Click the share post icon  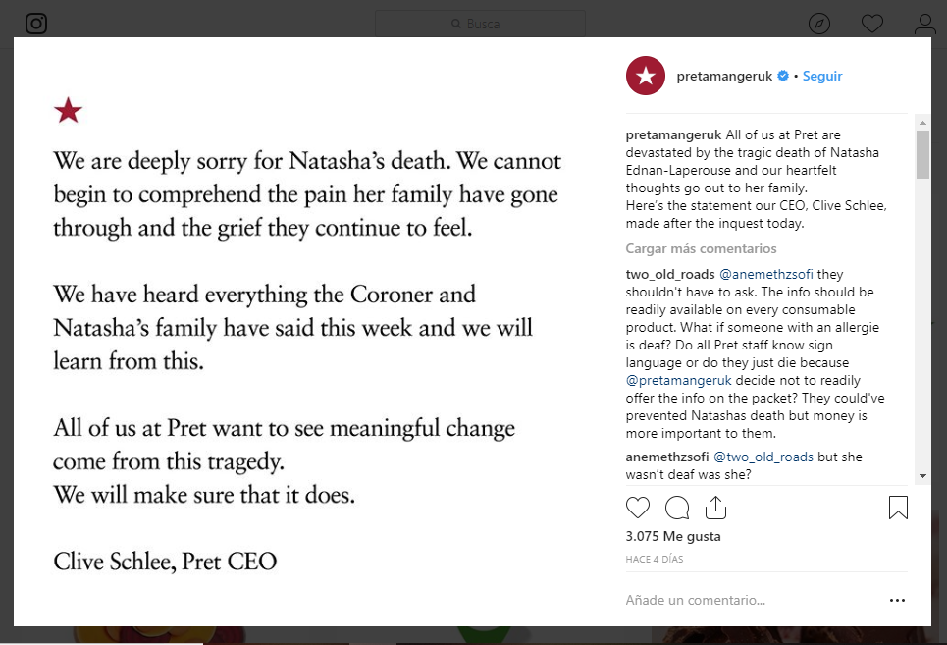pyautogui.click(x=715, y=508)
